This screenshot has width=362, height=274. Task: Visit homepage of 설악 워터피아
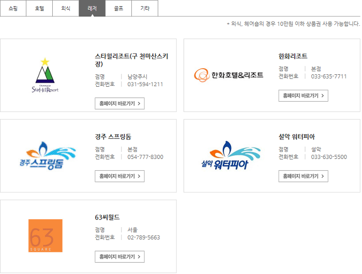pyautogui.click(x=303, y=176)
